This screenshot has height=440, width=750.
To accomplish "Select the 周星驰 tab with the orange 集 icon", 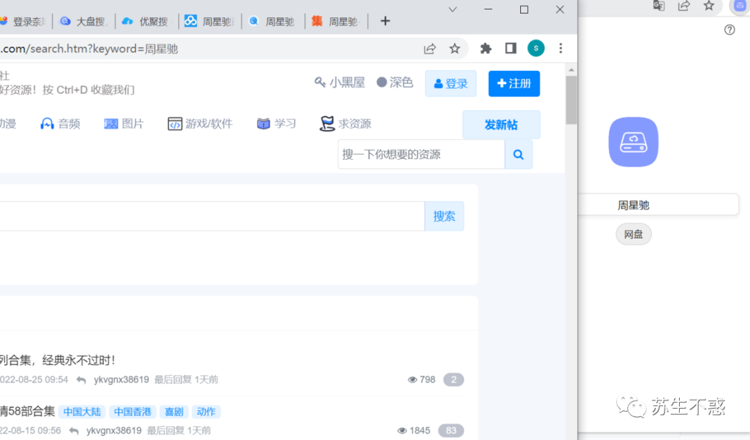I will click(x=336, y=22).
